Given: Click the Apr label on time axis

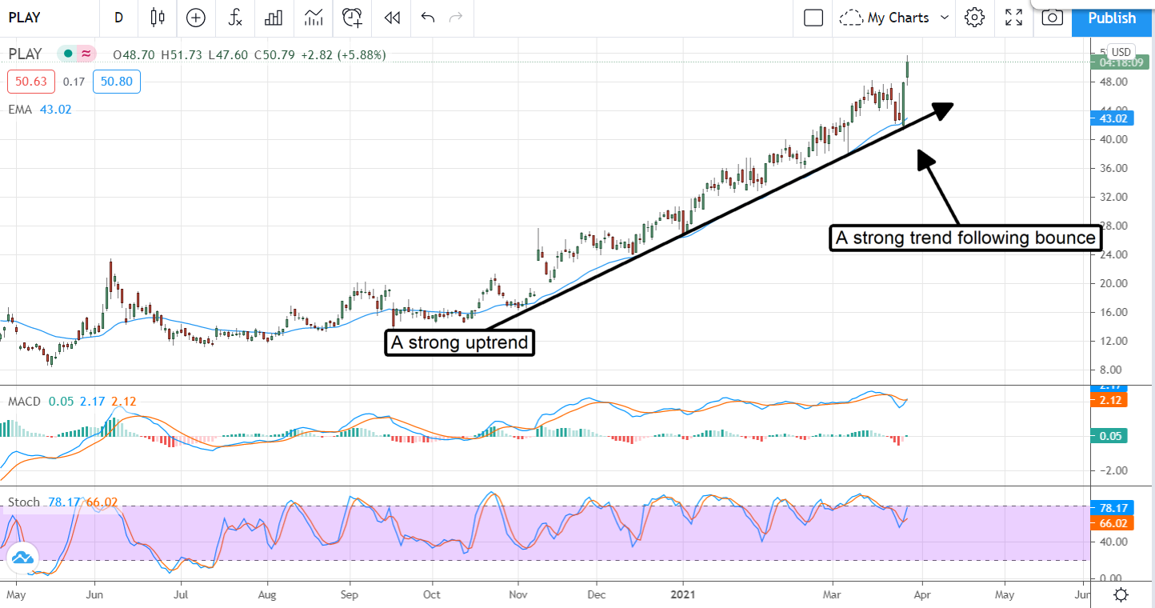Looking at the screenshot, I should point(921,595).
